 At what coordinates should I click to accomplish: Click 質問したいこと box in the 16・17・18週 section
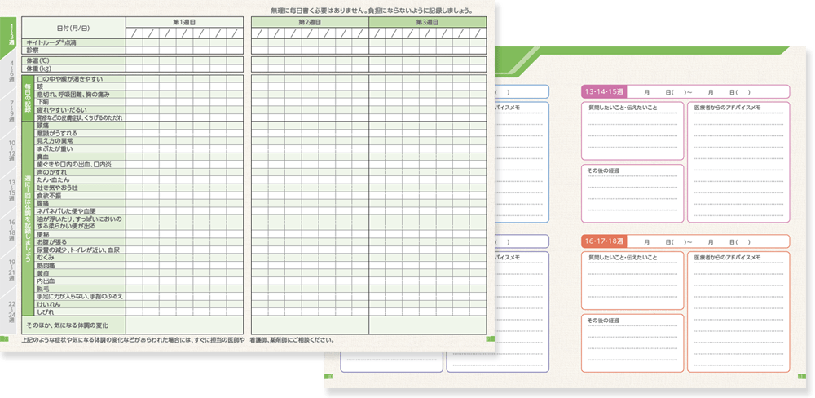[x=632, y=281]
